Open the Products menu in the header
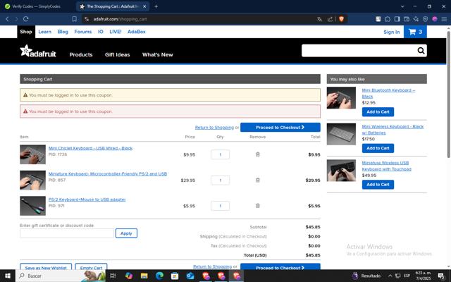This screenshot has width=451, height=282. 81,55
